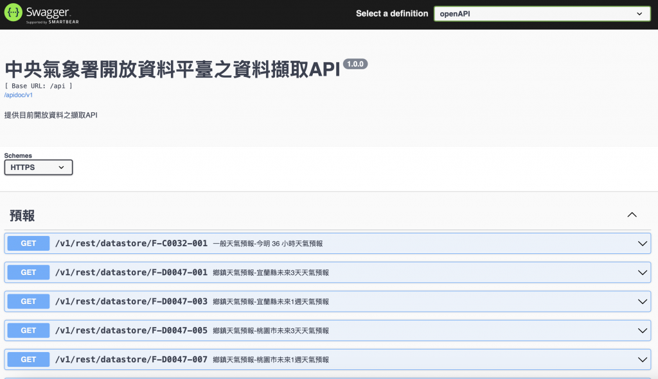Click GET badge for F-C0032-001
The height and width of the screenshot is (379, 658).
[x=28, y=243]
